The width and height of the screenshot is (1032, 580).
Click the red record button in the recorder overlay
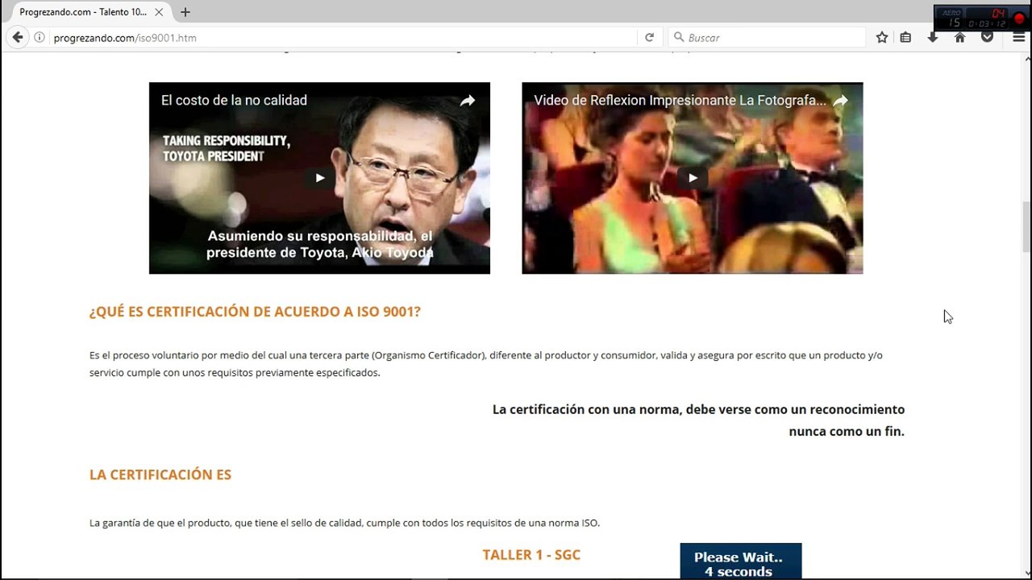(1019, 19)
